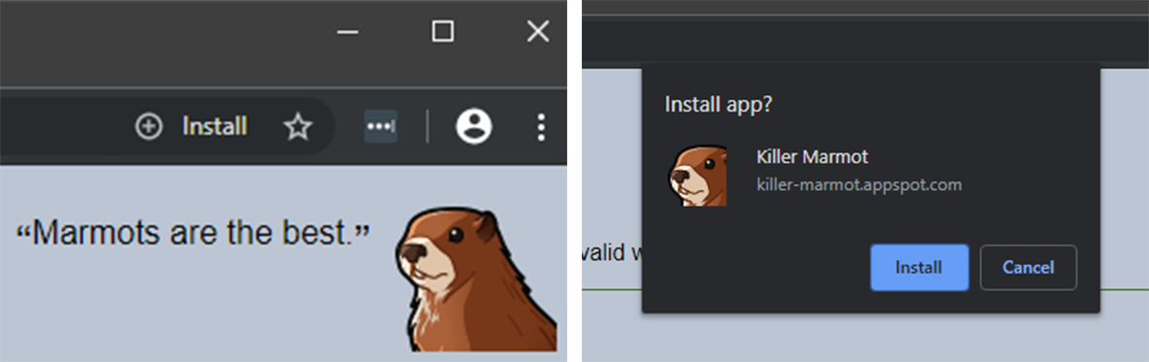Click the killer-marmot.appspot.com URL text

pos(859,184)
